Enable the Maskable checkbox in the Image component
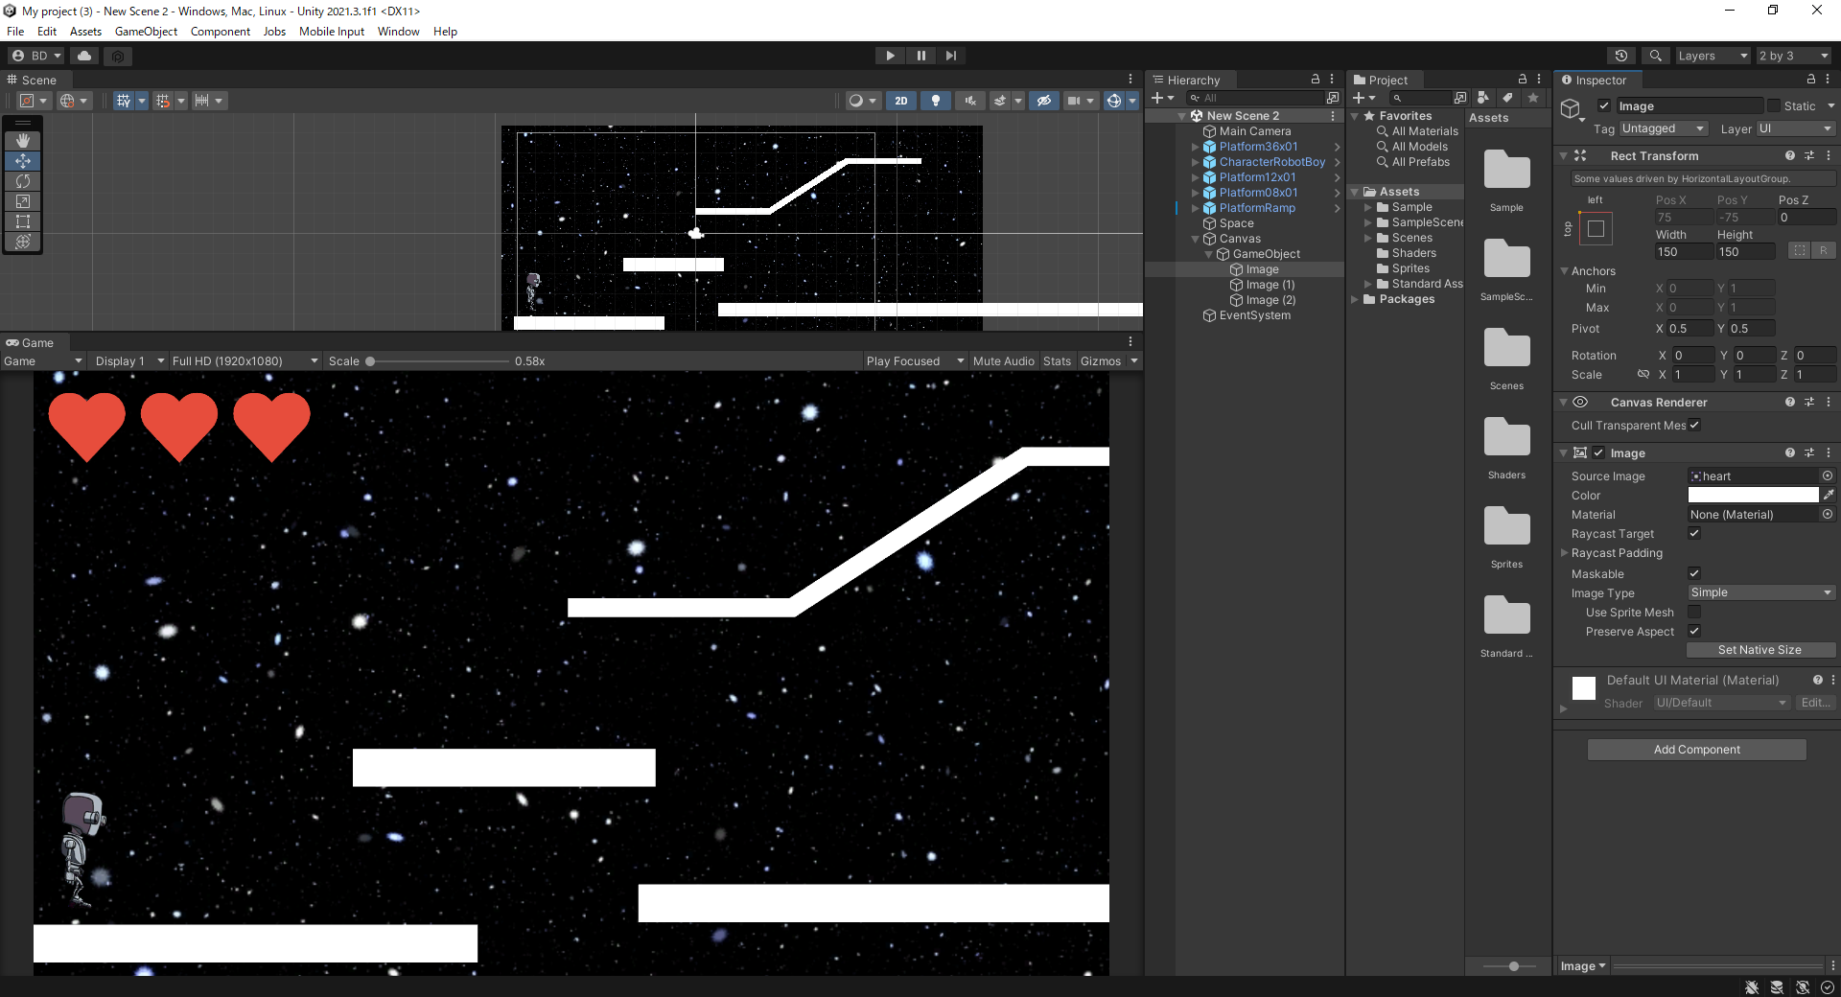Image resolution: width=1841 pixels, height=997 pixels. tap(1694, 573)
